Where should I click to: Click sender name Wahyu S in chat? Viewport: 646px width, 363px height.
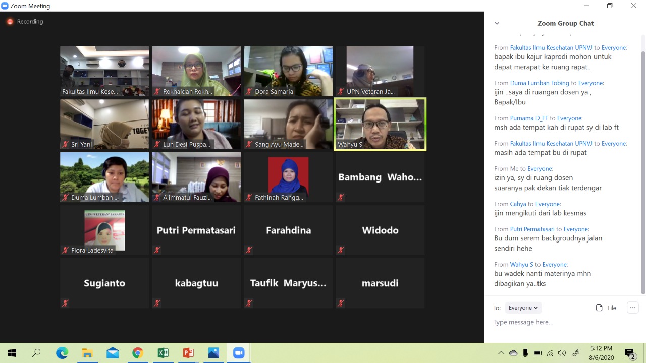tap(521, 264)
